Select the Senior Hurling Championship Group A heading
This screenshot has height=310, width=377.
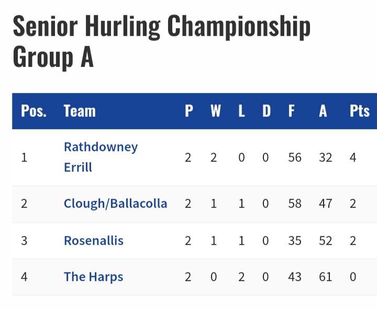click(x=162, y=41)
